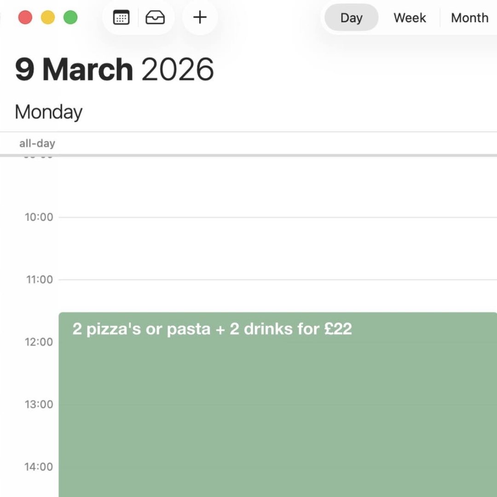
Task: Switch to Month view
Action: tap(469, 18)
